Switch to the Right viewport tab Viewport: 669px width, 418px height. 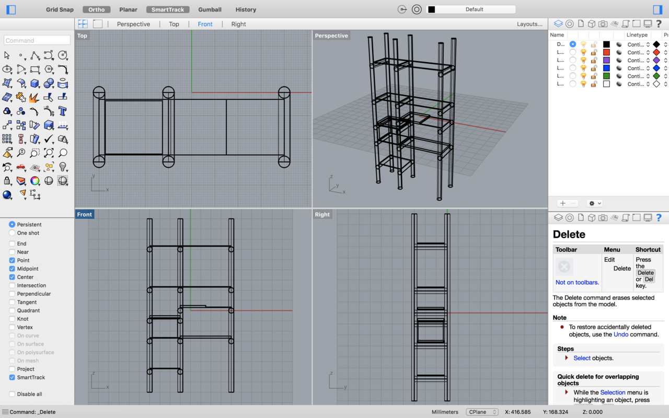238,24
